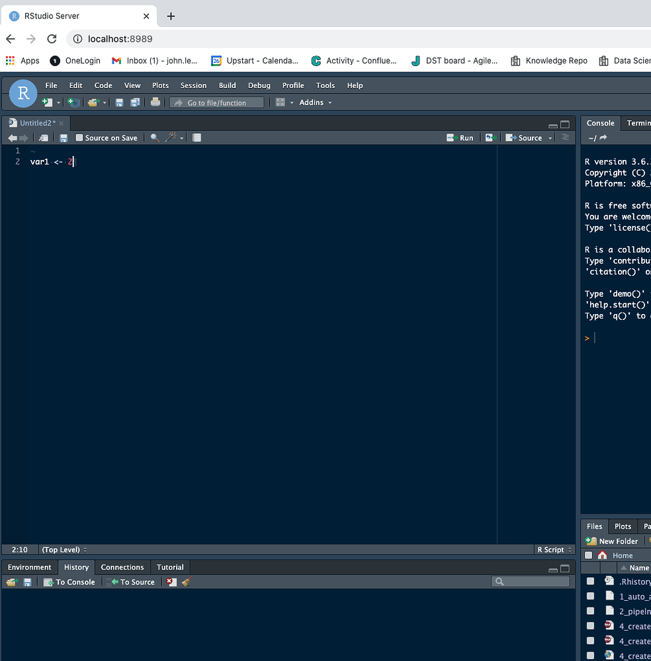The image size is (651, 661).
Task: Open the New File dropdown arrow
Action: click(x=58, y=103)
